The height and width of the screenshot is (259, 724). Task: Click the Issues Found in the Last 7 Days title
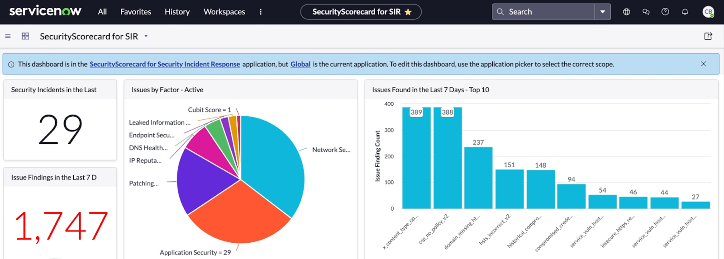431,89
